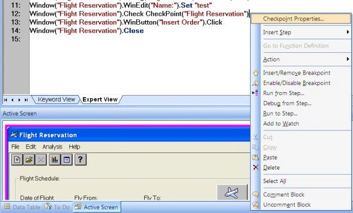Click the Help question mark icon
The width and height of the screenshot is (353, 213).
[81, 160]
